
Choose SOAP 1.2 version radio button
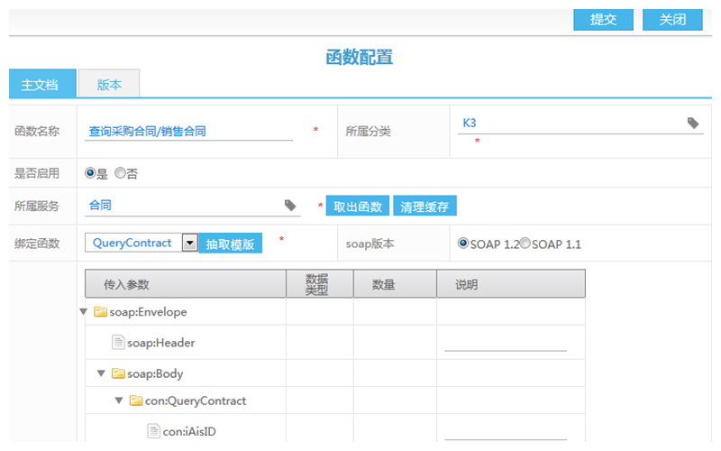tap(463, 244)
